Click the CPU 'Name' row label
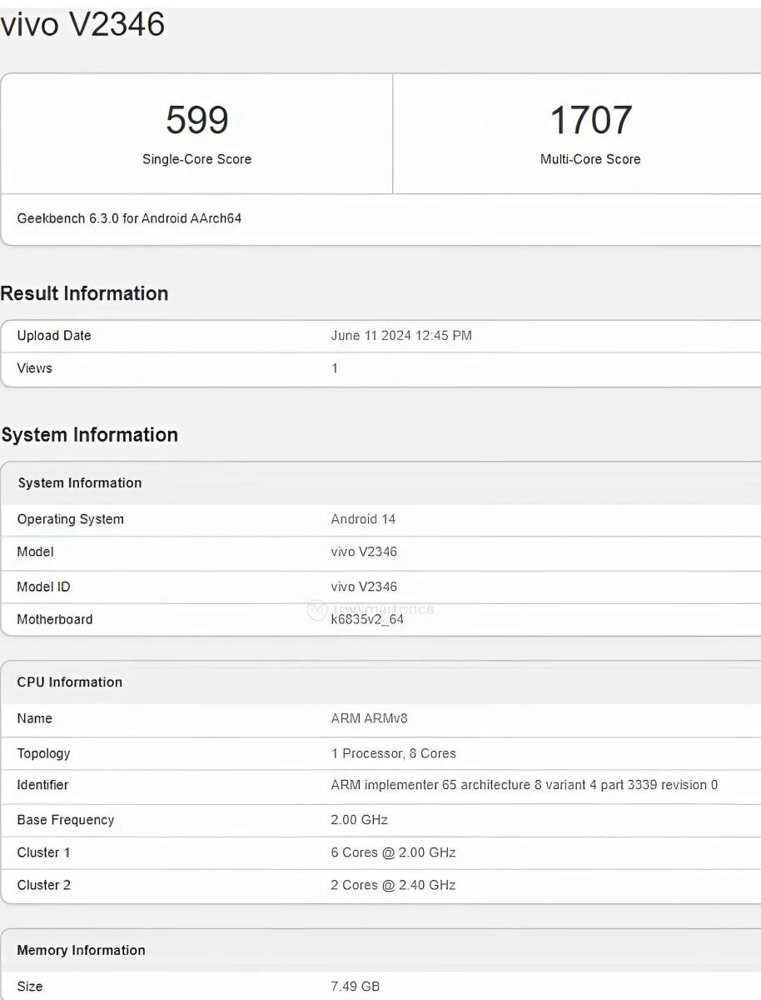This screenshot has width=761, height=1000. point(35,718)
